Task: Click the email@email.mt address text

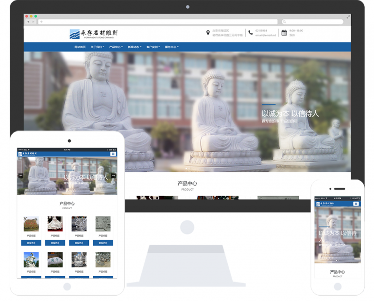Action: [266, 35]
